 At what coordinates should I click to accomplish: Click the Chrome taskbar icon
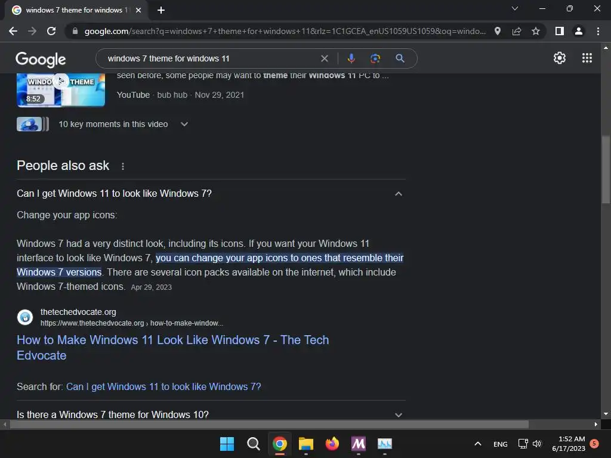pyautogui.click(x=280, y=444)
